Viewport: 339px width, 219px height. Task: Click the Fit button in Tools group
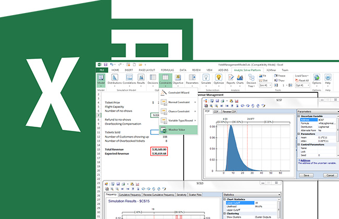pos(263,76)
